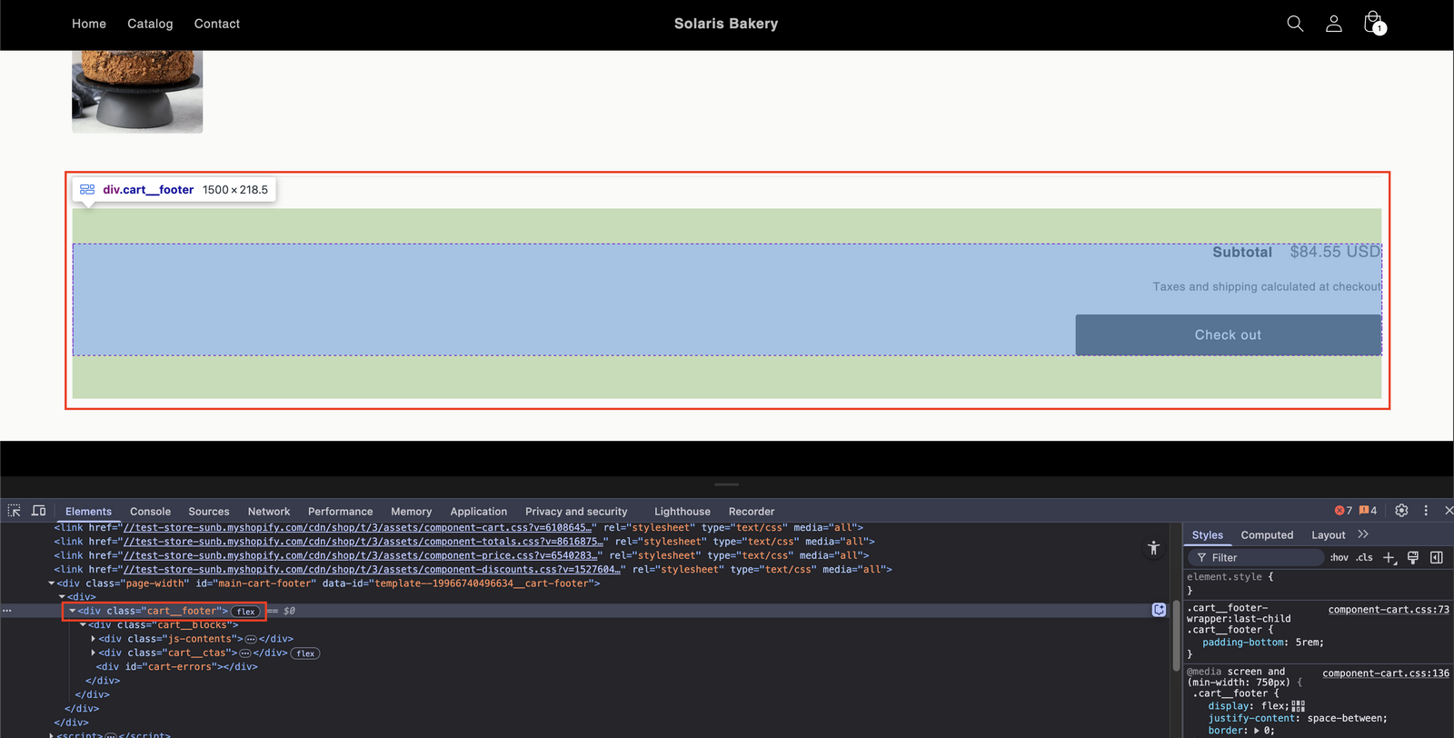Open the Privacy and security tab
1454x738 pixels.
(576, 512)
